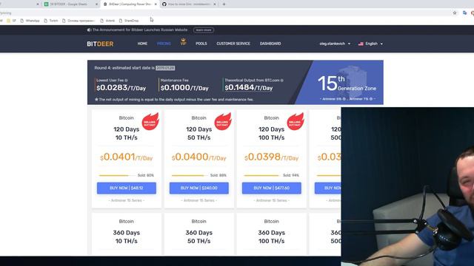Click Antminer 15 Series label under $477.60 plan
Screen dimensions: 474x266
click(272, 200)
